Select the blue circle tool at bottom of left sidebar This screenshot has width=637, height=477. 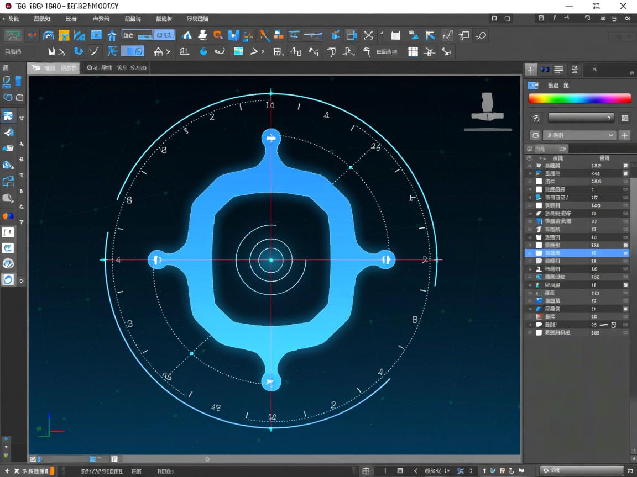8,279
